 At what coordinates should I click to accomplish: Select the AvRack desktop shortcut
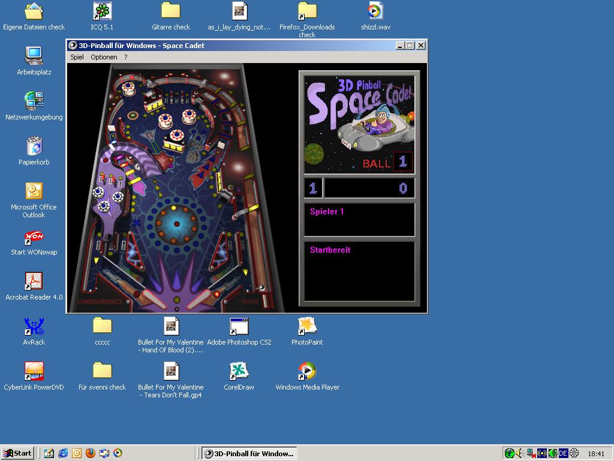[34, 331]
